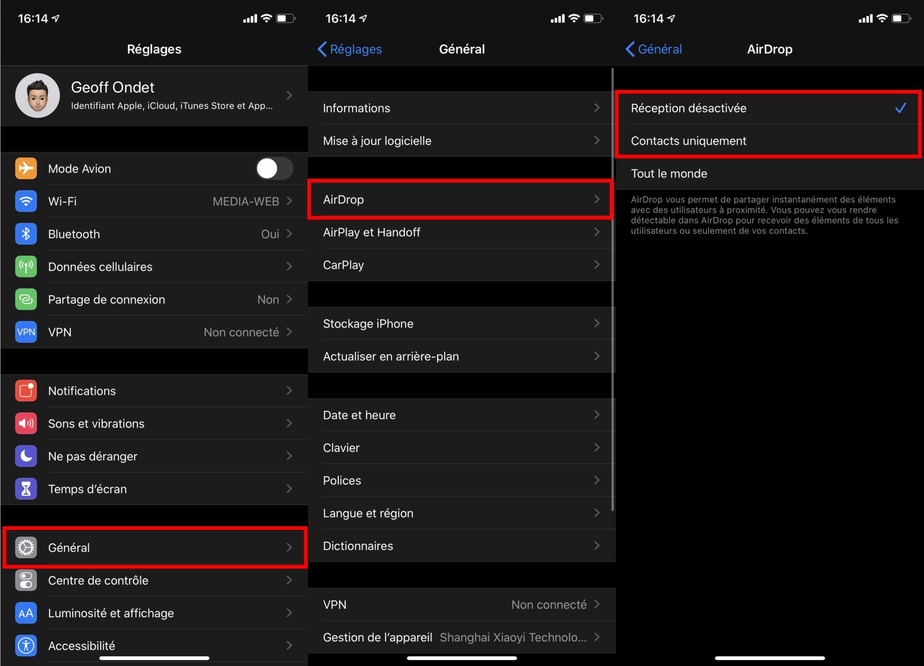Tap the checkmark beside Réception désactivée
Image resolution: width=924 pixels, height=666 pixels.
point(900,108)
